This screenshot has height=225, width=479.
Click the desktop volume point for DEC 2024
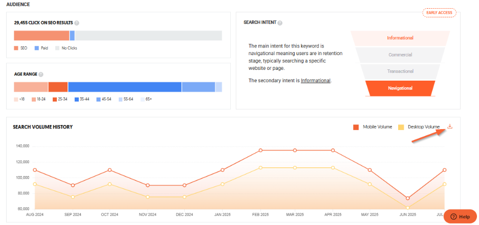pyautogui.click(x=185, y=197)
